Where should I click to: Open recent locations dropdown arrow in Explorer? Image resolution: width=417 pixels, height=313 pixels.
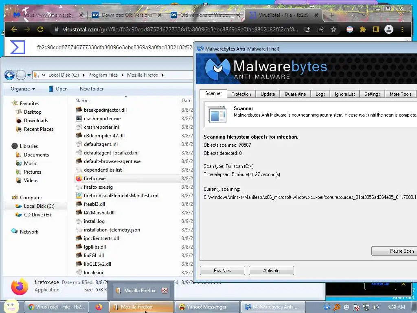point(29,75)
